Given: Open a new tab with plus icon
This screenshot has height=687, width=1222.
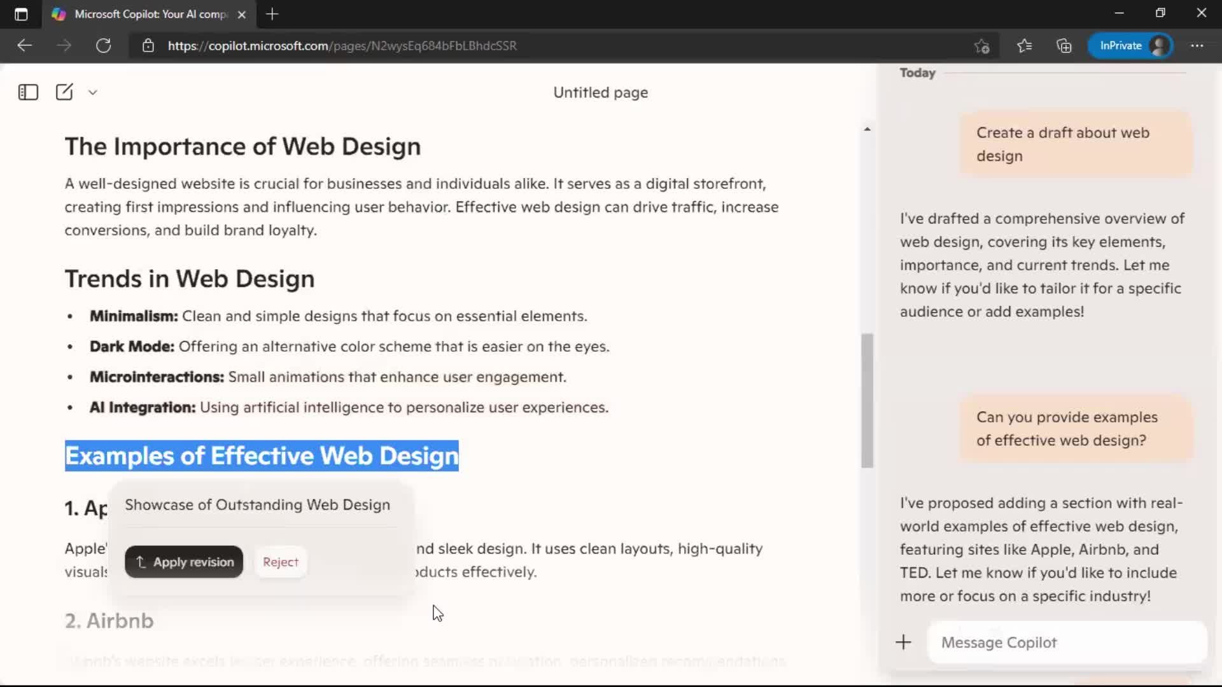Looking at the screenshot, I should pyautogui.click(x=272, y=14).
